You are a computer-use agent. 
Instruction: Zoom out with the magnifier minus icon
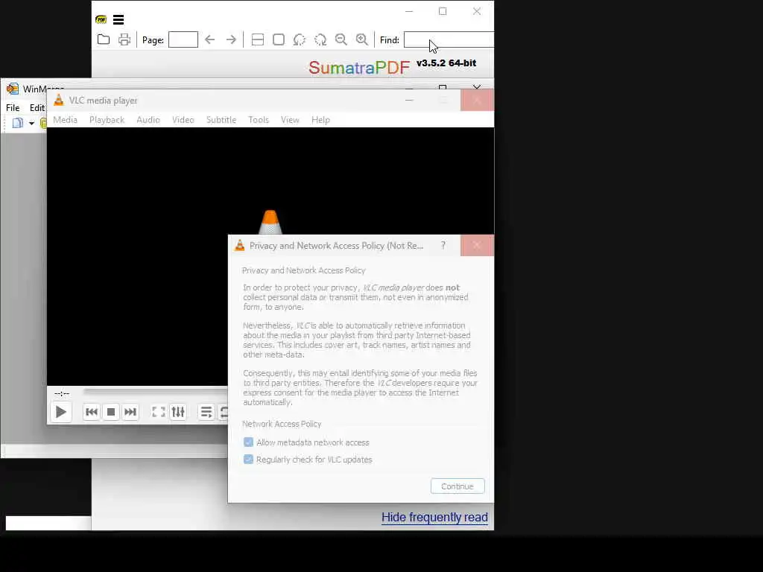click(x=341, y=39)
